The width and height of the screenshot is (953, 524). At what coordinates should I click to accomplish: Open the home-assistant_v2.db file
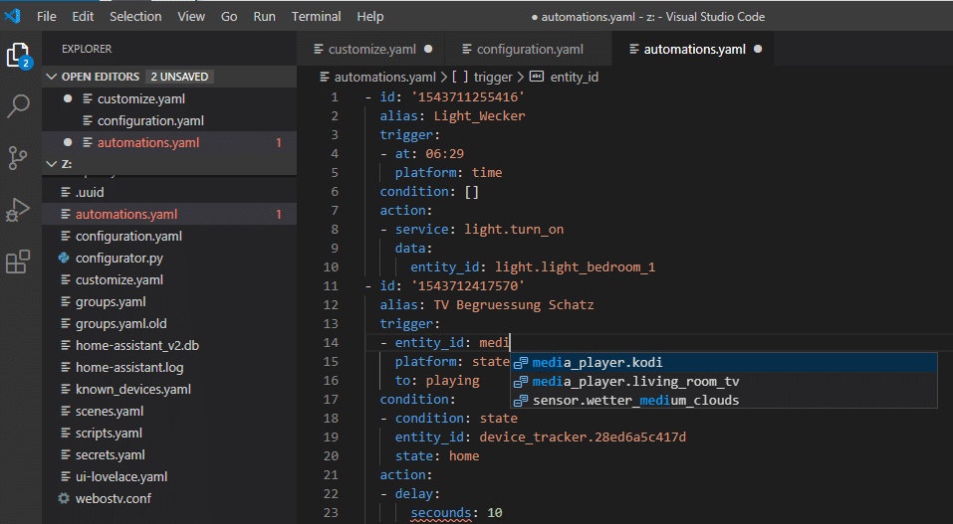tap(169, 345)
